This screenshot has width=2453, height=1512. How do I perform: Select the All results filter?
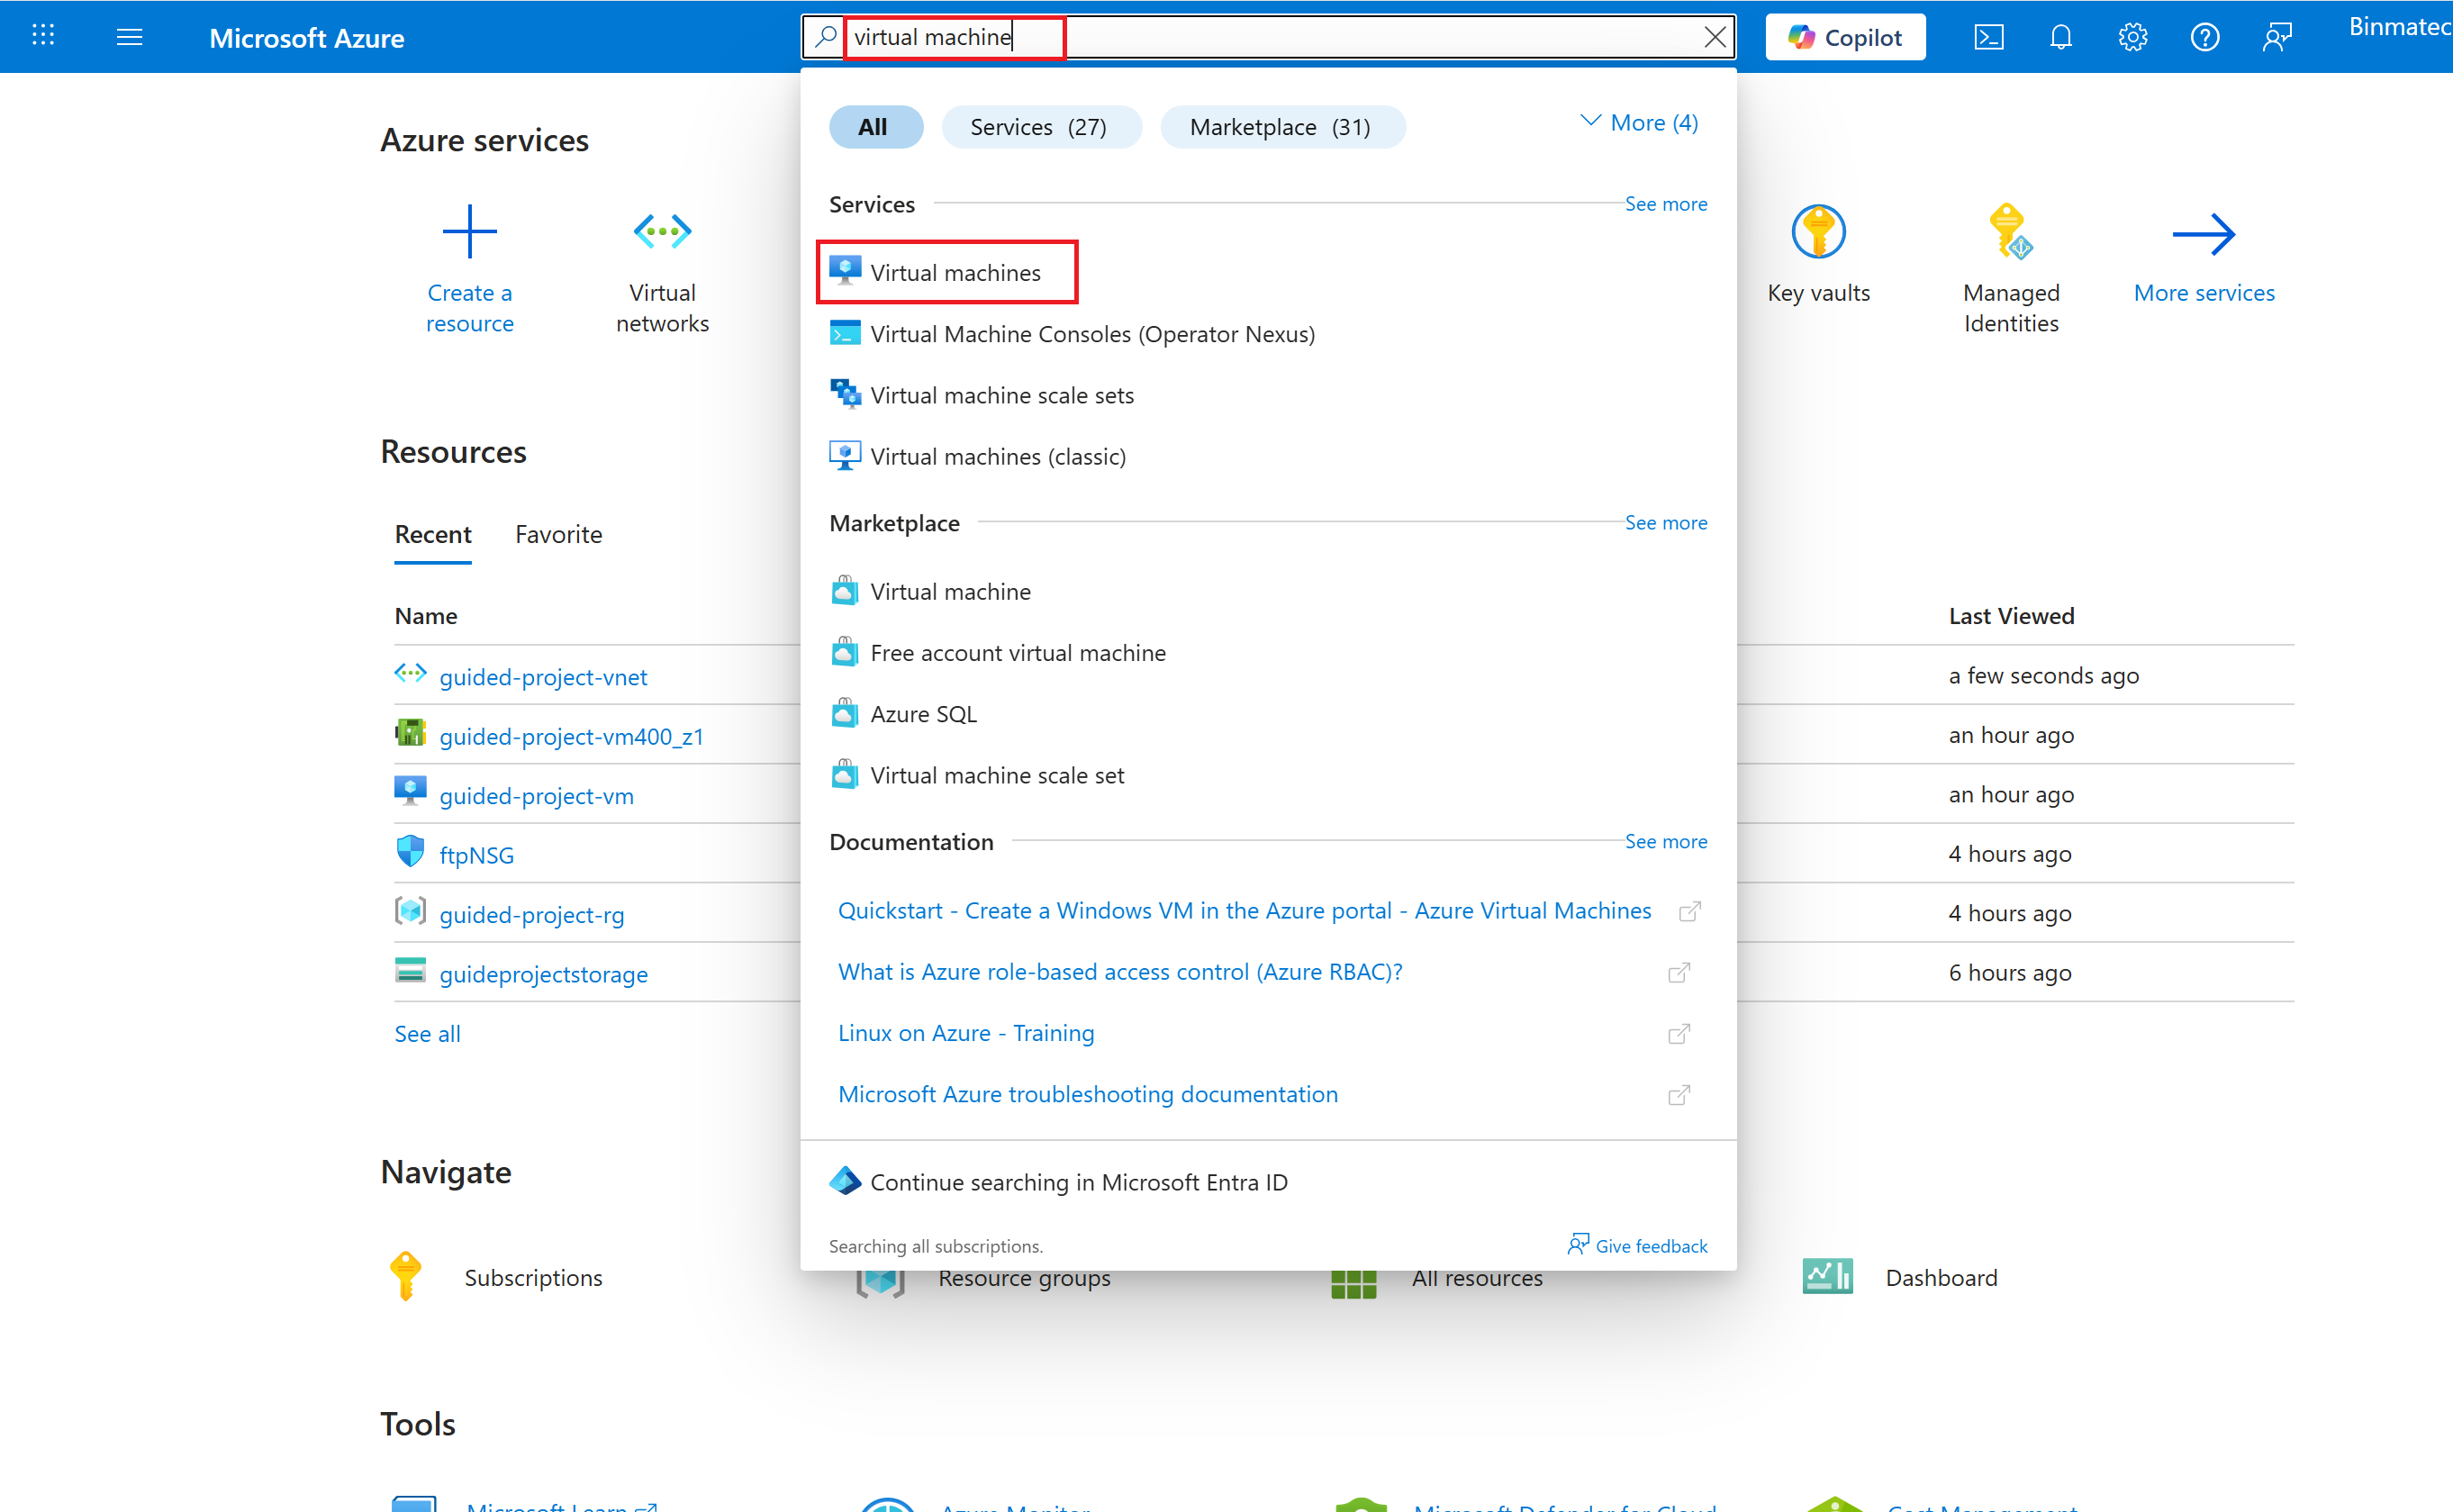[874, 126]
